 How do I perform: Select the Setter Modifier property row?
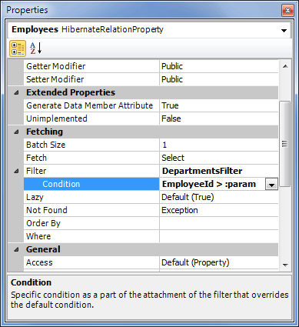pyautogui.click(x=151, y=79)
